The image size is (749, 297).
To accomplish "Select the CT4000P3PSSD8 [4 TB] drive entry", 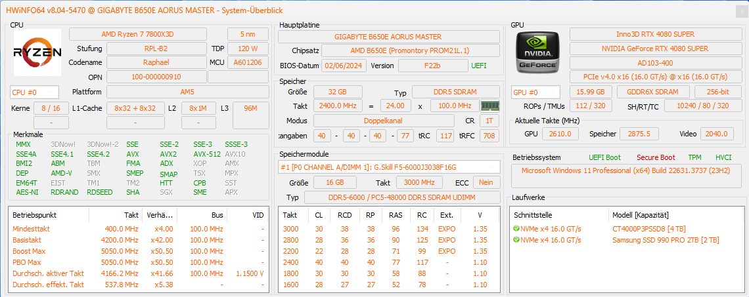I will pyautogui.click(x=625, y=229).
